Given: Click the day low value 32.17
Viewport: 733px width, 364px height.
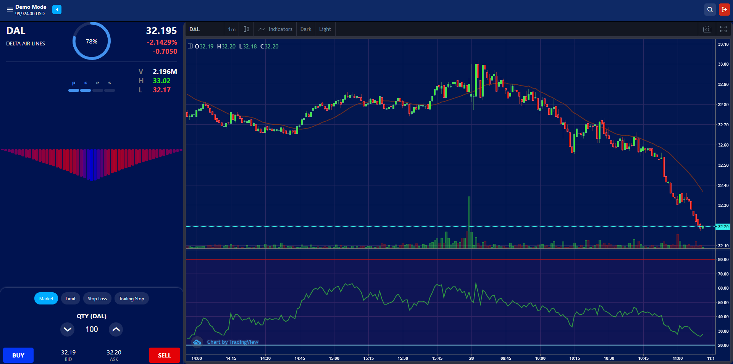Looking at the screenshot, I should pos(161,90).
